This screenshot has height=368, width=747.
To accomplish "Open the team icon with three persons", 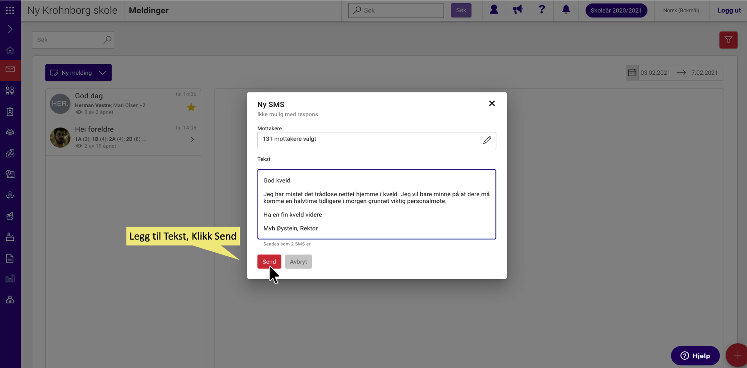I will (x=10, y=132).
